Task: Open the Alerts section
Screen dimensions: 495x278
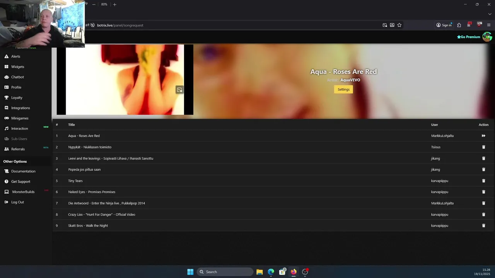Action: coord(15,56)
